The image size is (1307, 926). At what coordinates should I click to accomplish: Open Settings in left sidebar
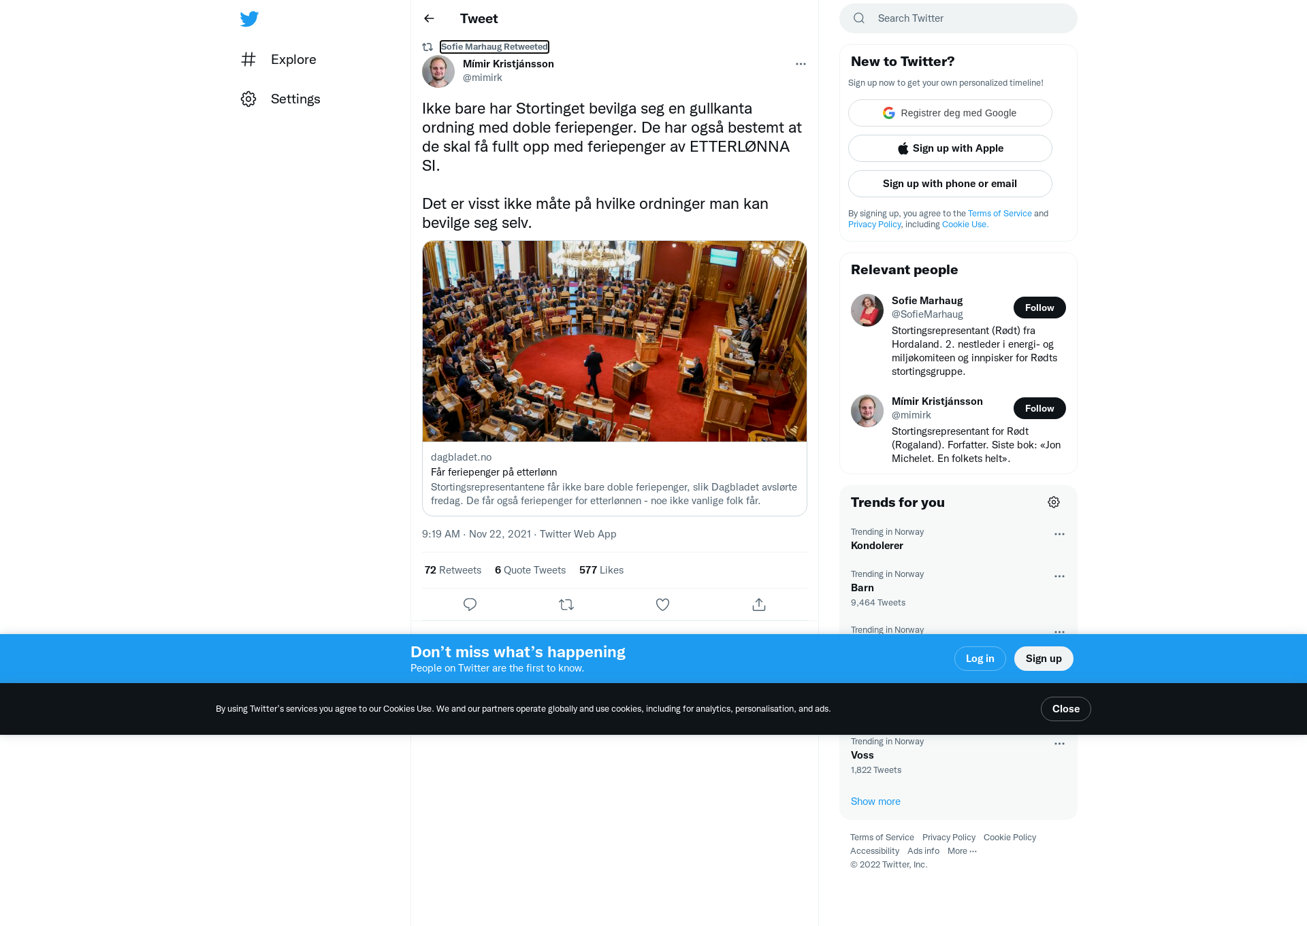tap(280, 99)
